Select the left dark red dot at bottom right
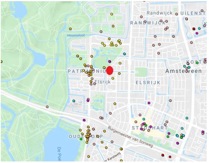Screen dimensions: 209x163 [163, 155]
